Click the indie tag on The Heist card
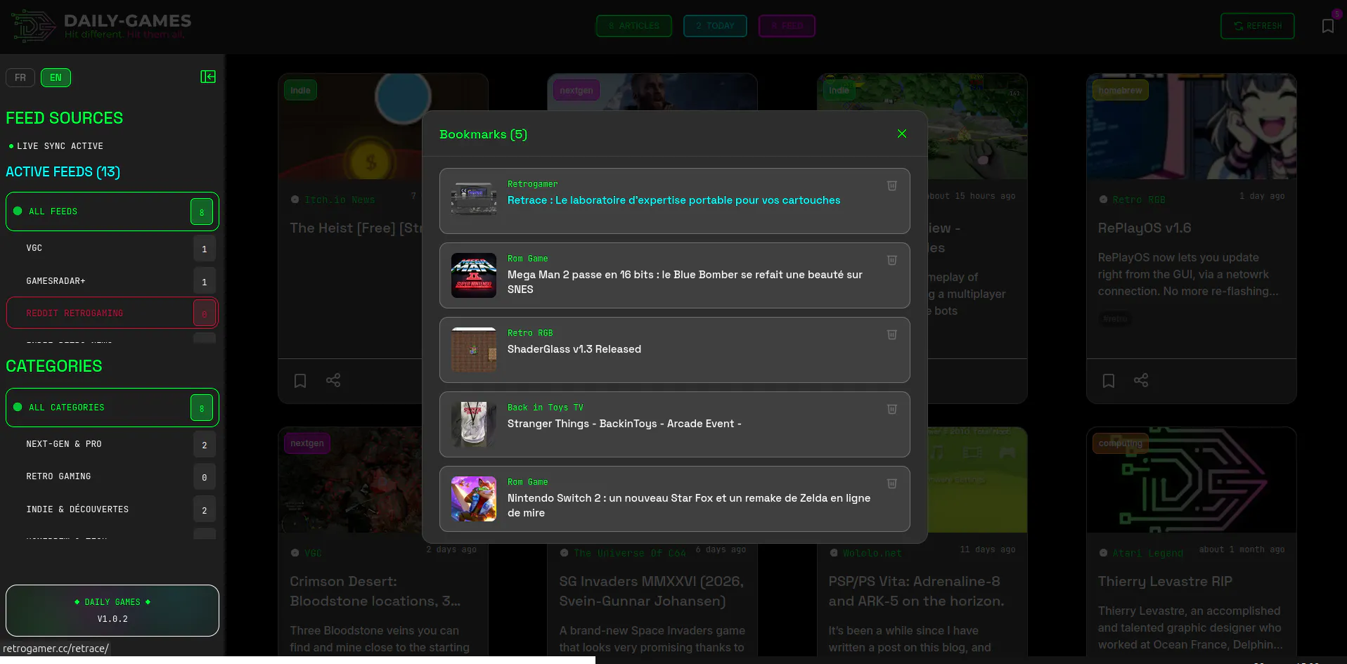The width and height of the screenshot is (1347, 664). (300, 90)
